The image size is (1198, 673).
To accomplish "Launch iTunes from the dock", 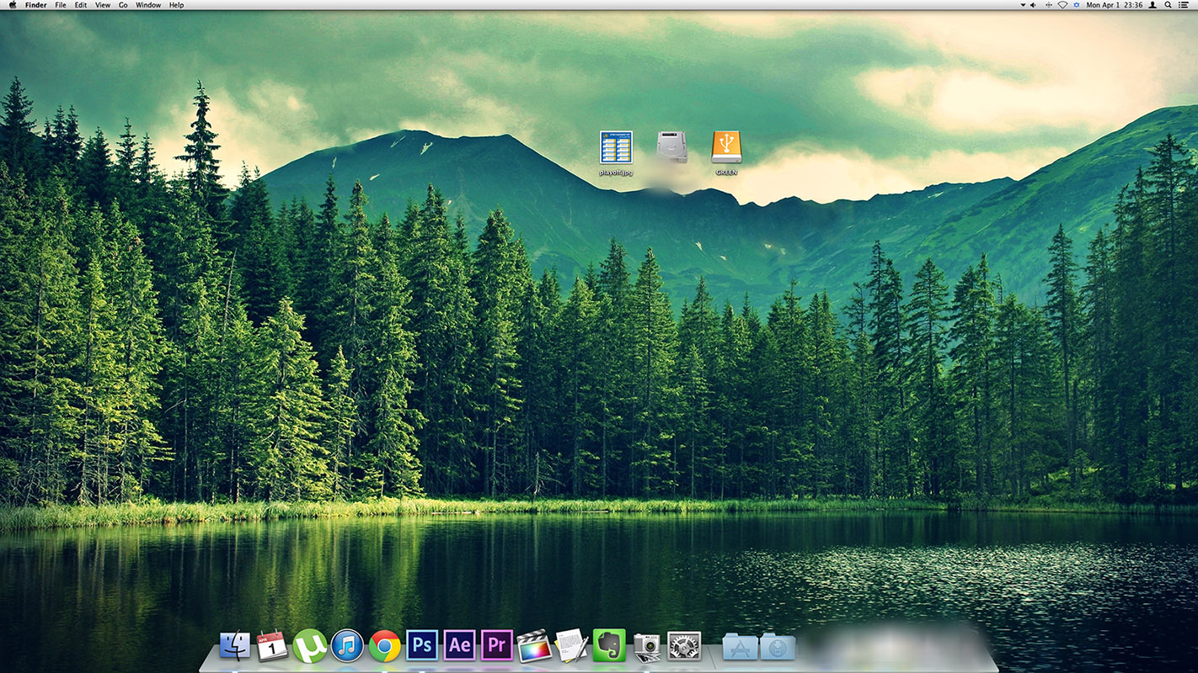I will (347, 646).
